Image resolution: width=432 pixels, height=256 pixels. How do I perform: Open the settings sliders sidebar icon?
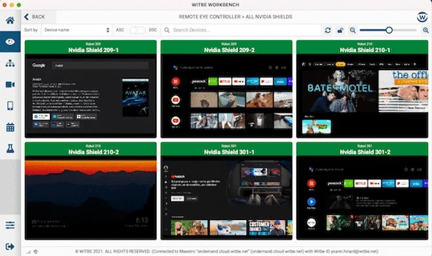click(10, 225)
